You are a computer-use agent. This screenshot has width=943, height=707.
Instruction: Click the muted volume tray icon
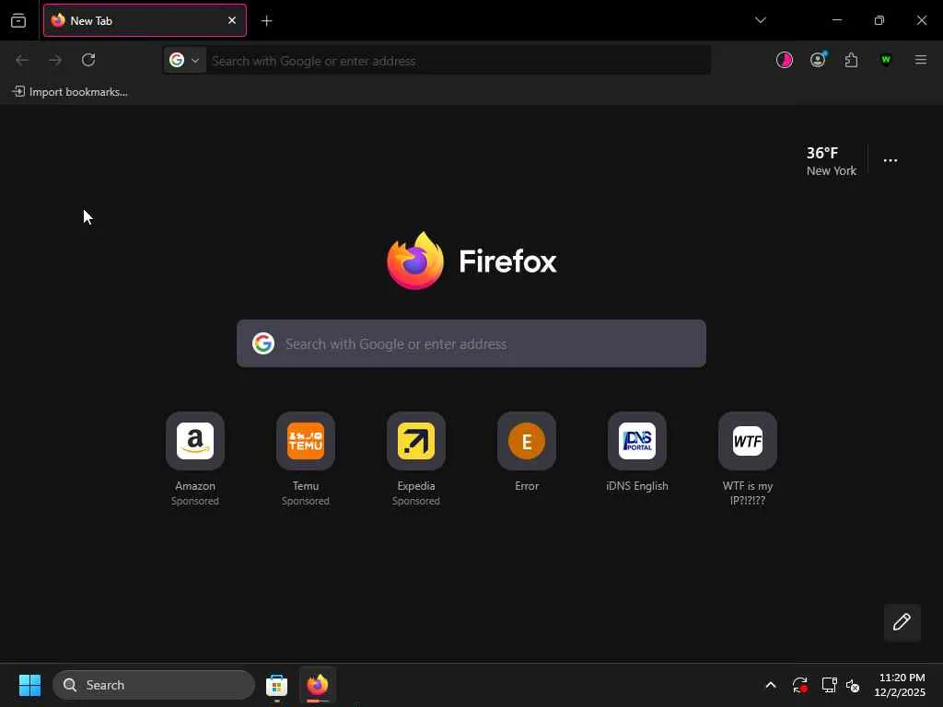tap(853, 685)
